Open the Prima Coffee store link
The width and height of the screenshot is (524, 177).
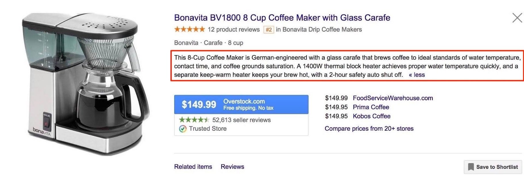pos(371,107)
